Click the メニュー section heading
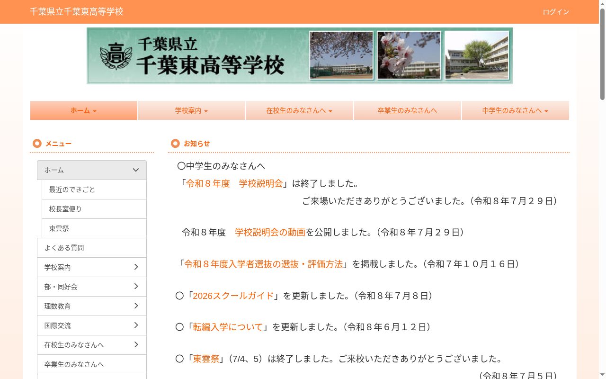 [x=58, y=144]
